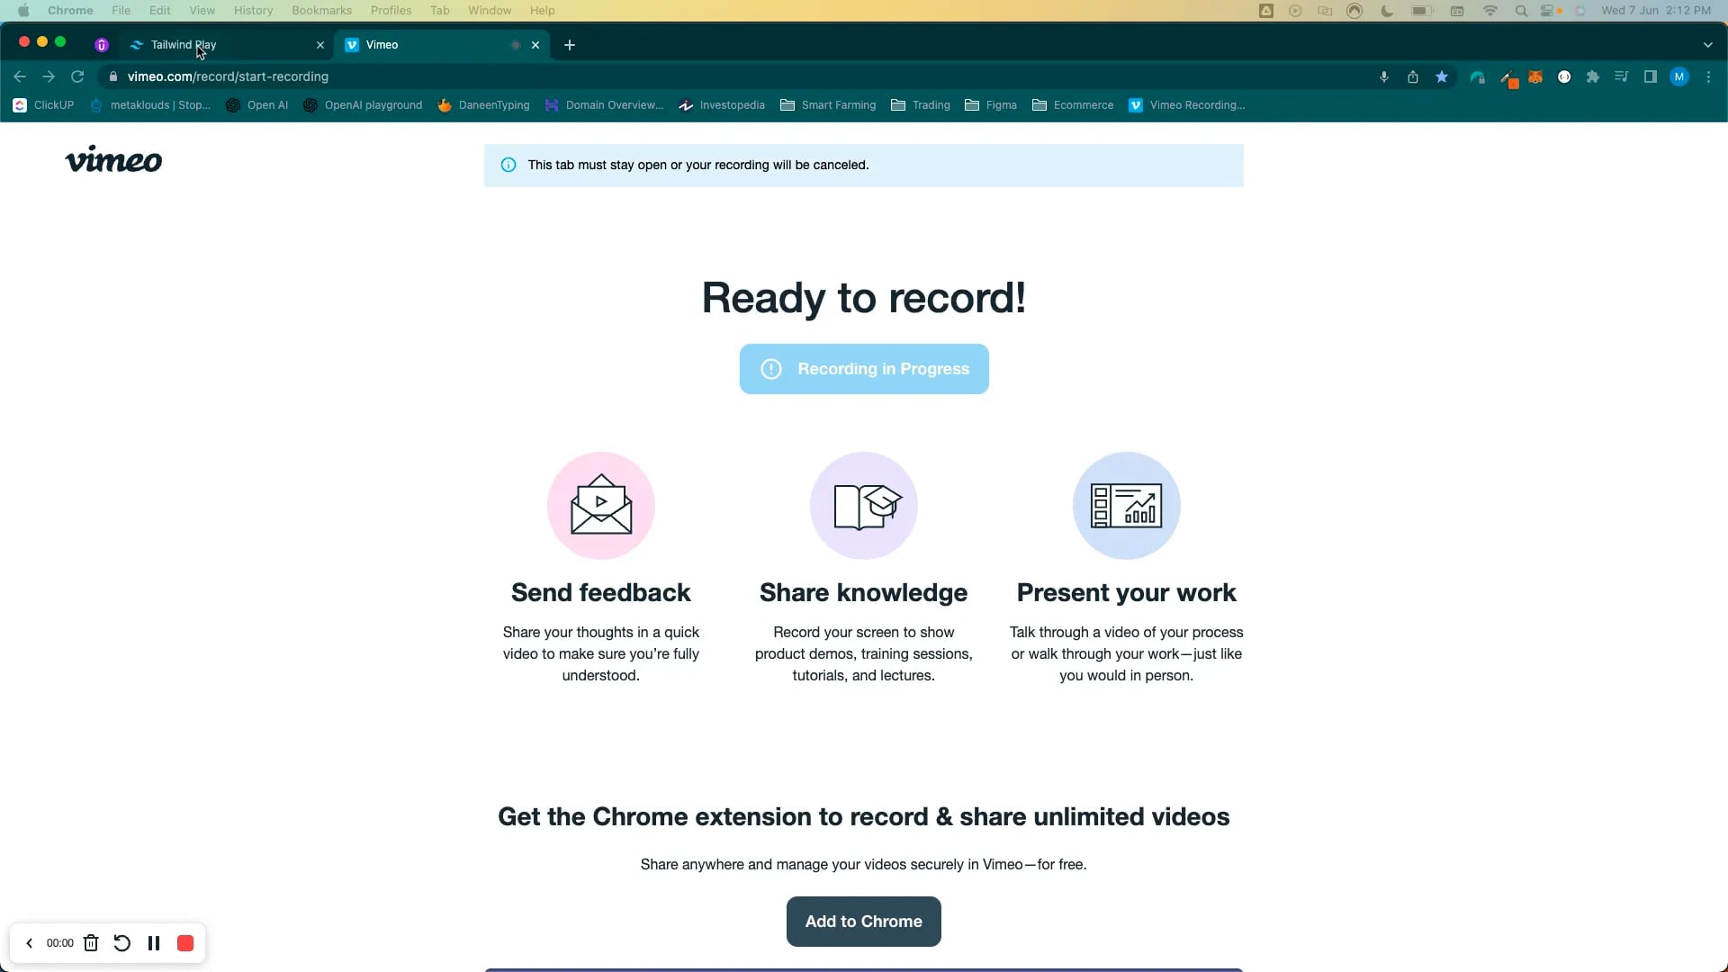Click the Add to Chrome button
The image size is (1728, 972).
tap(863, 921)
